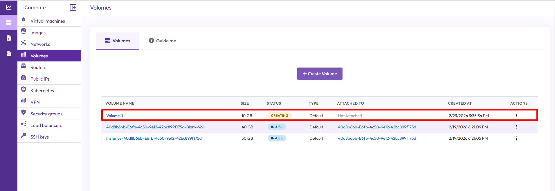555x191 pixels.
Task: Navigate to Public IPs
Action: coord(40,79)
